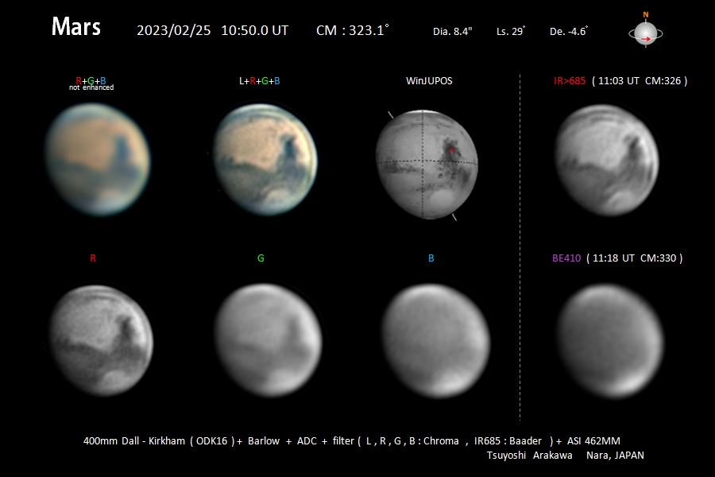Click the 'De. -4.6°' value

tap(569, 31)
